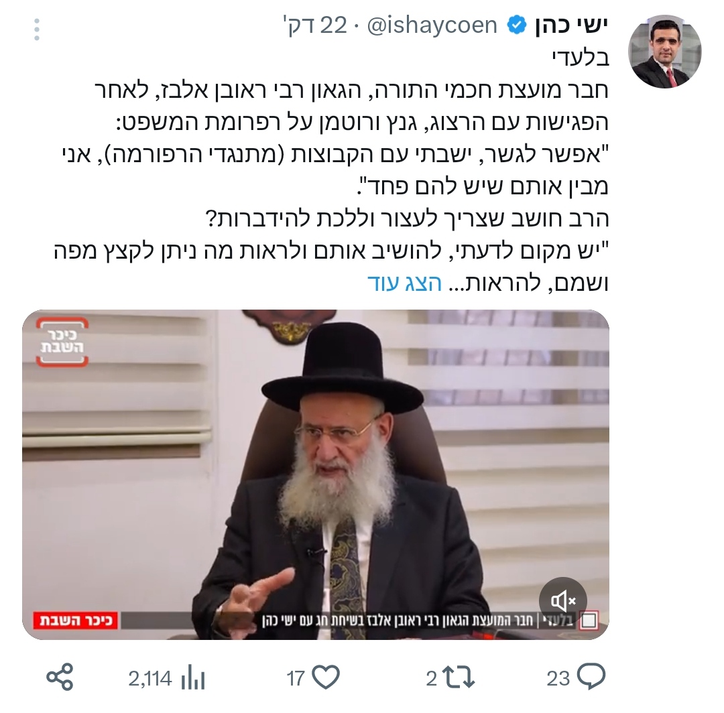Open tweet analytics bar chart icon
The width and height of the screenshot is (724, 713).
pyautogui.click(x=193, y=678)
